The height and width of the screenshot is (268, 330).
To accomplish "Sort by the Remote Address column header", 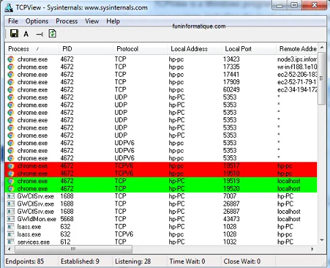I will 297,49.
